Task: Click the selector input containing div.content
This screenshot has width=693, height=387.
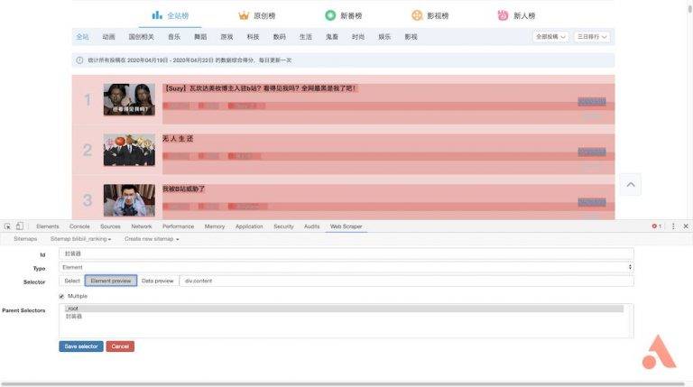Action: (407, 281)
